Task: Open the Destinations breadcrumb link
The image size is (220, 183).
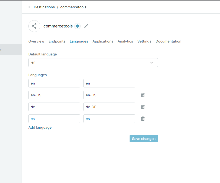Action: click(x=44, y=7)
